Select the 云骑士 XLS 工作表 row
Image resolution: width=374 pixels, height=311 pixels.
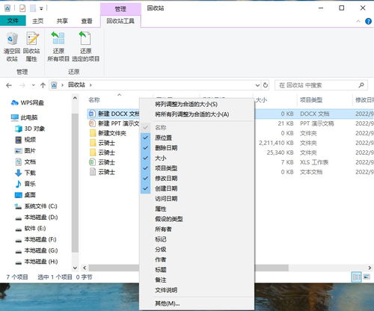pyautogui.click(x=102, y=162)
